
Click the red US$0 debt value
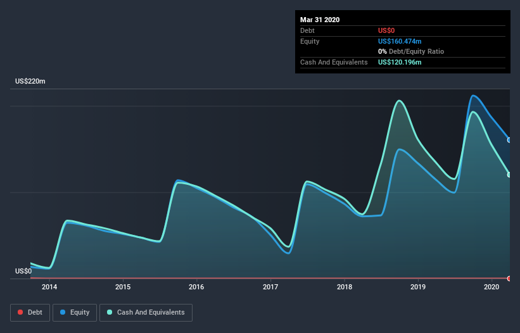point(386,30)
